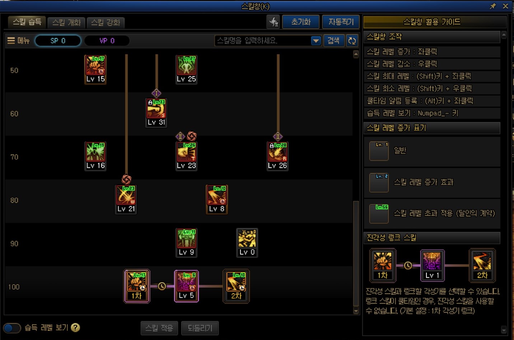Click the Lv 1 link skill in guide
This screenshot has height=340, width=514.
click(433, 265)
